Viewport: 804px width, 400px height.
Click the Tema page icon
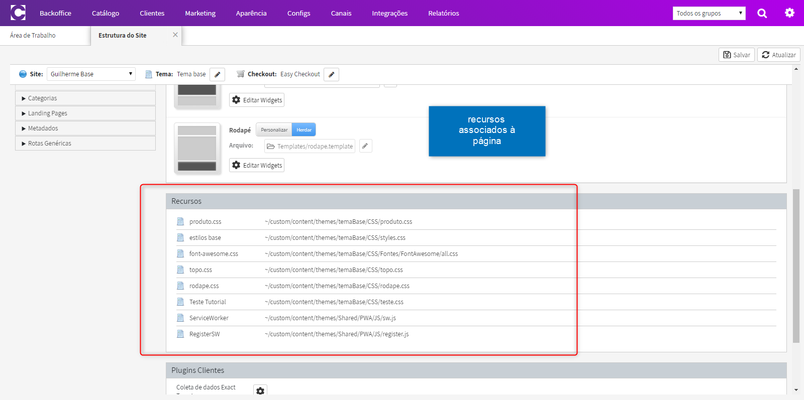tap(149, 74)
